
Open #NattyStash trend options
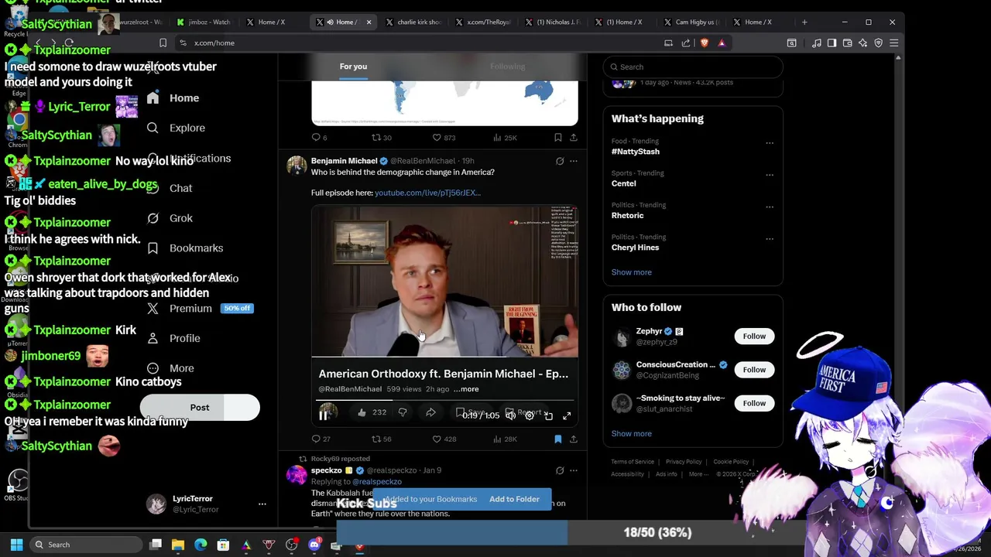coord(769,143)
